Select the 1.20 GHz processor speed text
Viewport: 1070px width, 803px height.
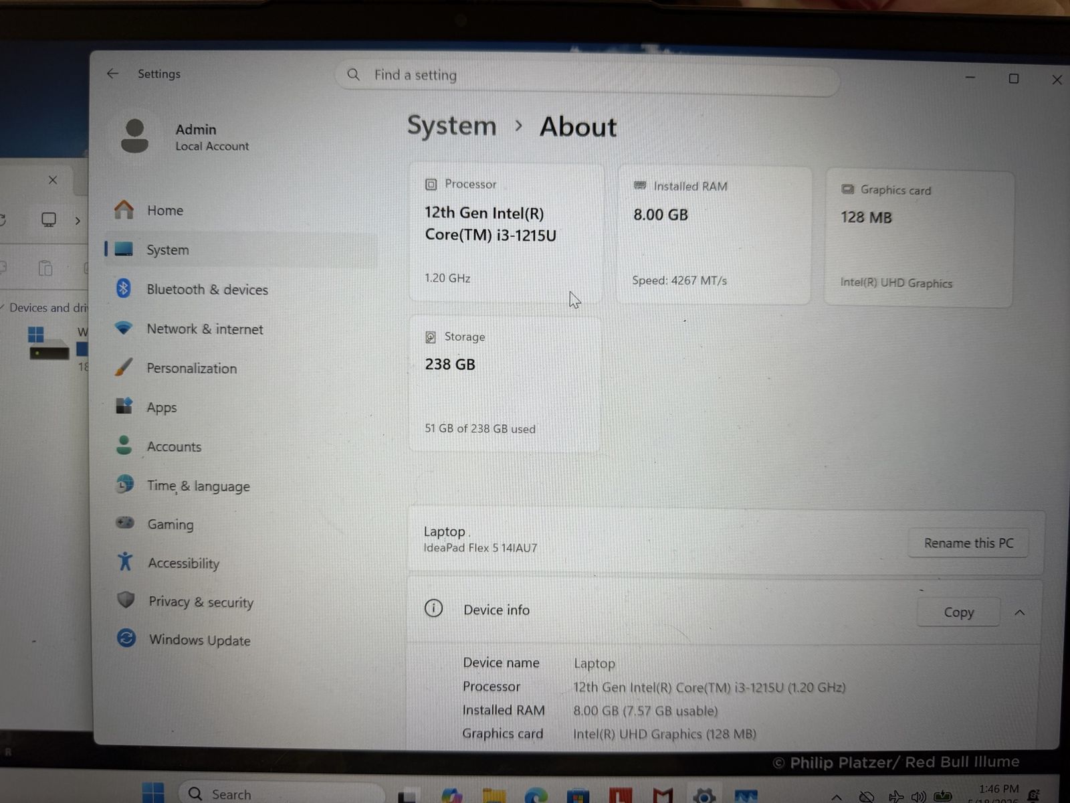(447, 278)
